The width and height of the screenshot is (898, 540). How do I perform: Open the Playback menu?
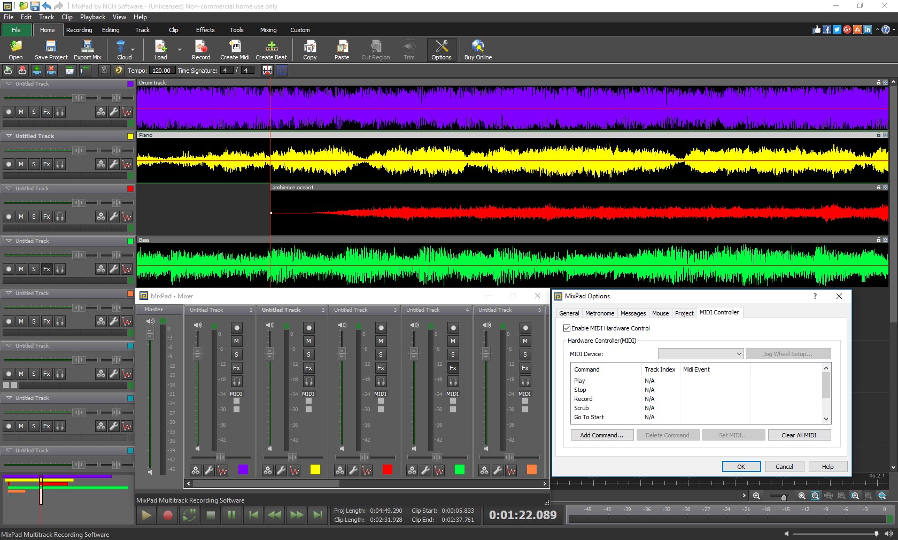[92, 17]
